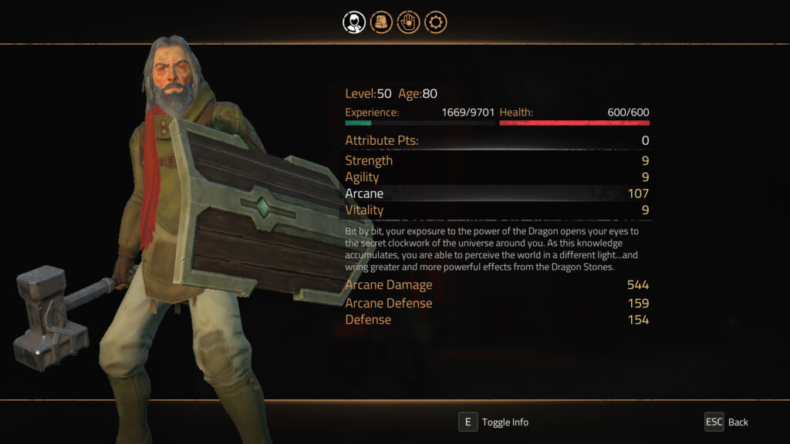Click the Arcane Damage stat
This screenshot has width=790, height=444.
[497, 285]
